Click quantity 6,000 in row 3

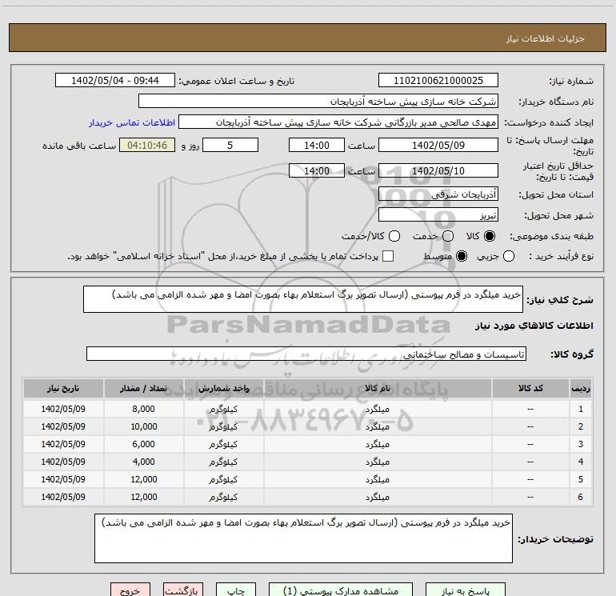click(x=143, y=444)
